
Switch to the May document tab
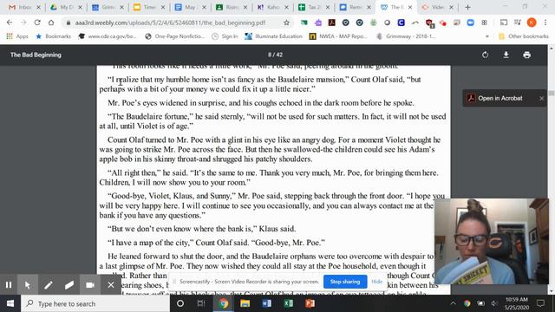coord(190,7)
